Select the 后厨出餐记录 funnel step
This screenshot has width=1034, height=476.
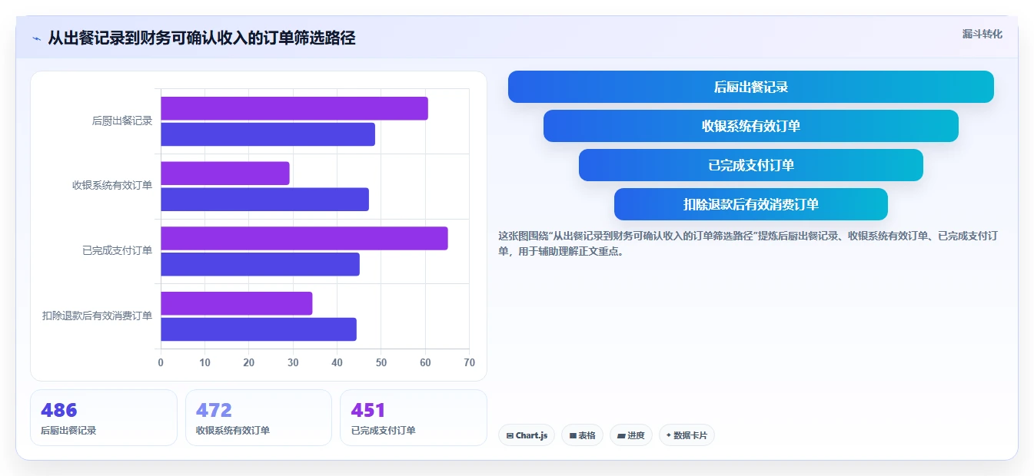tap(750, 87)
